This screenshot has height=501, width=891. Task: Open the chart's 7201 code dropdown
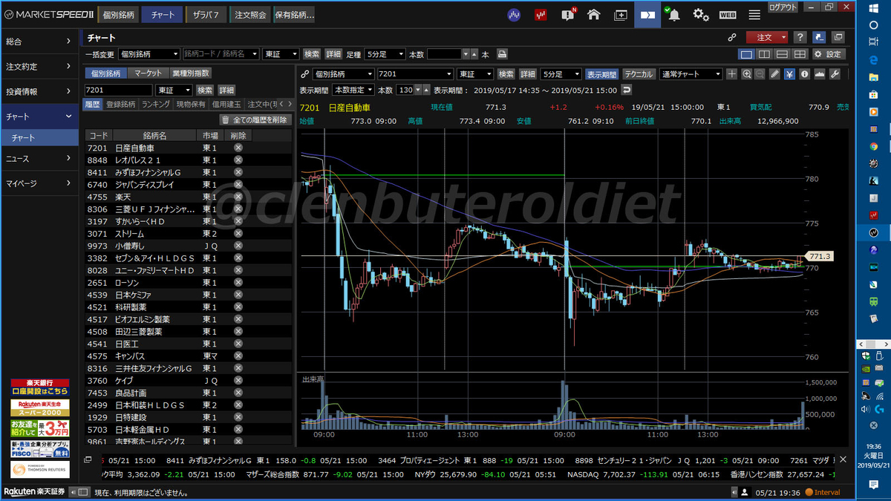[x=415, y=74]
